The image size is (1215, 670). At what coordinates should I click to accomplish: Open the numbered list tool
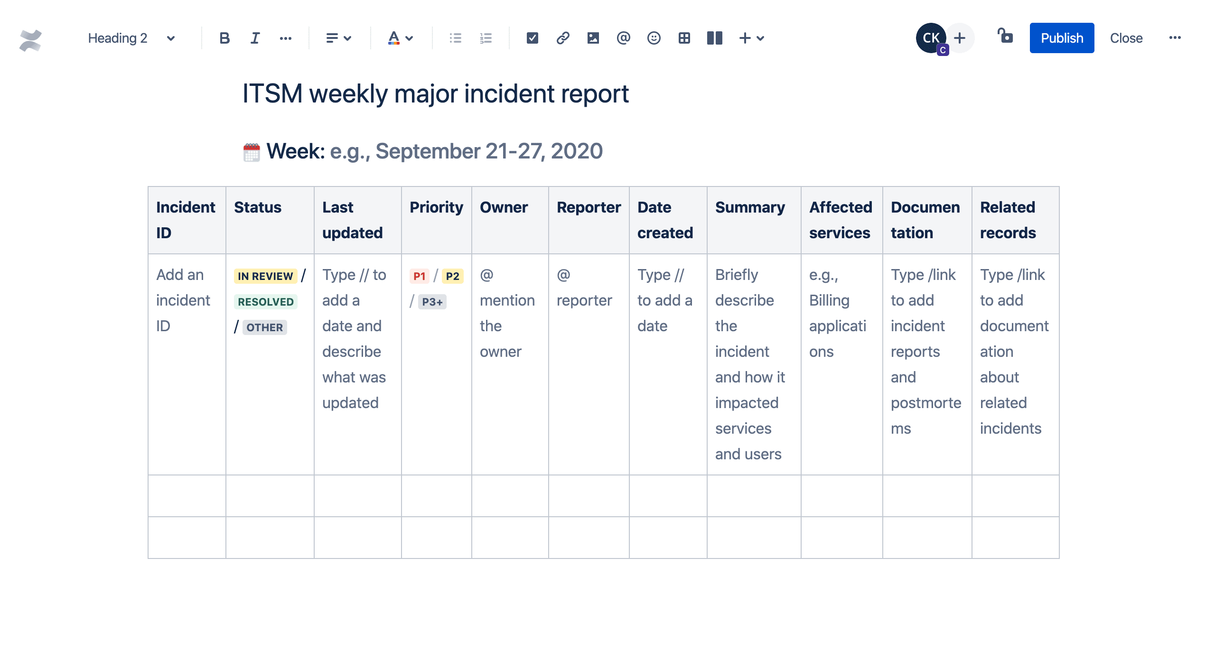pyautogui.click(x=487, y=37)
